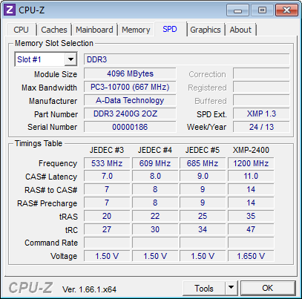Click tRC value 30

point(155,229)
